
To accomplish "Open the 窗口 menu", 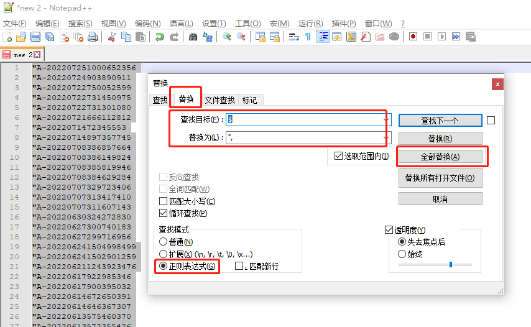I will [378, 24].
